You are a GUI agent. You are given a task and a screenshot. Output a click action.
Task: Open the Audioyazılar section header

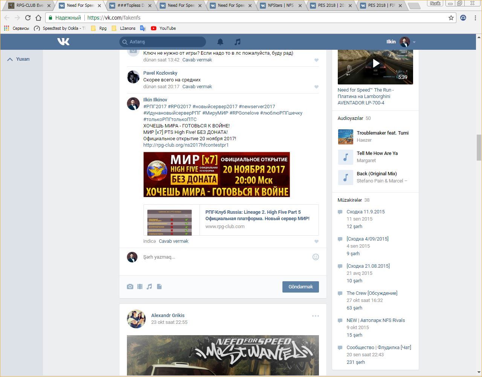350,118
